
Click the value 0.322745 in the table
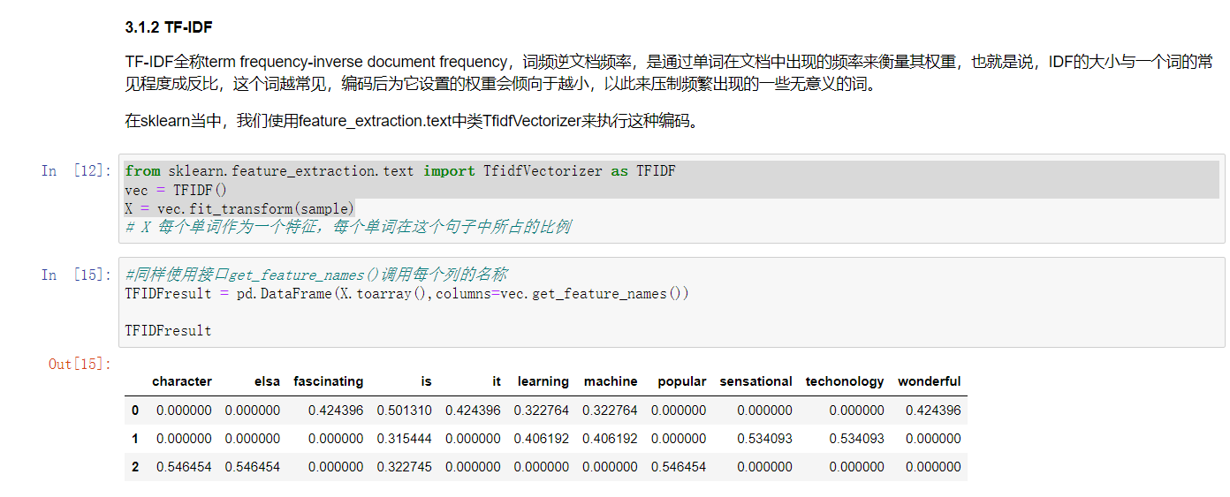(405, 467)
